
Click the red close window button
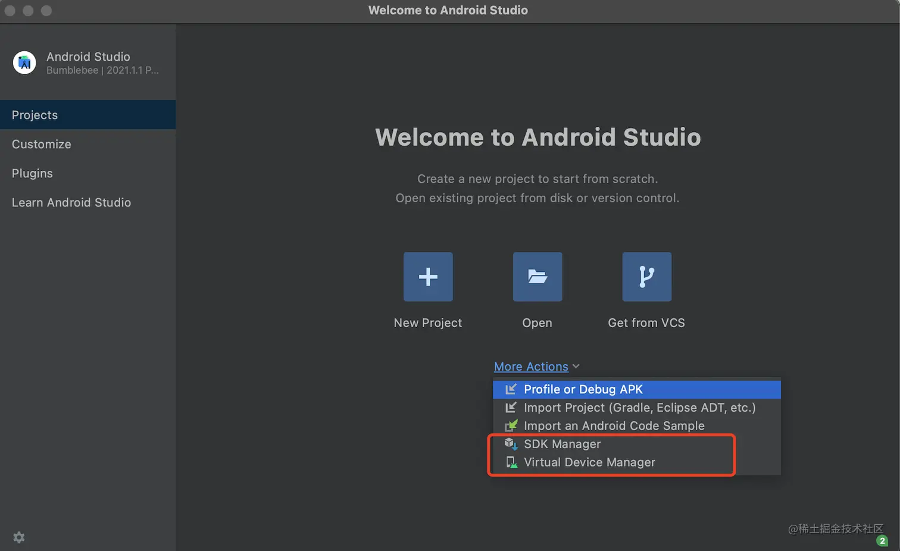click(10, 11)
